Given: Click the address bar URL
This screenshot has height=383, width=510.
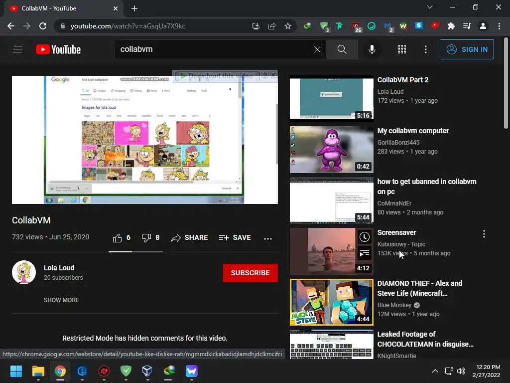Looking at the screenshot, I should pyautogui.click(x=128, y=26).
